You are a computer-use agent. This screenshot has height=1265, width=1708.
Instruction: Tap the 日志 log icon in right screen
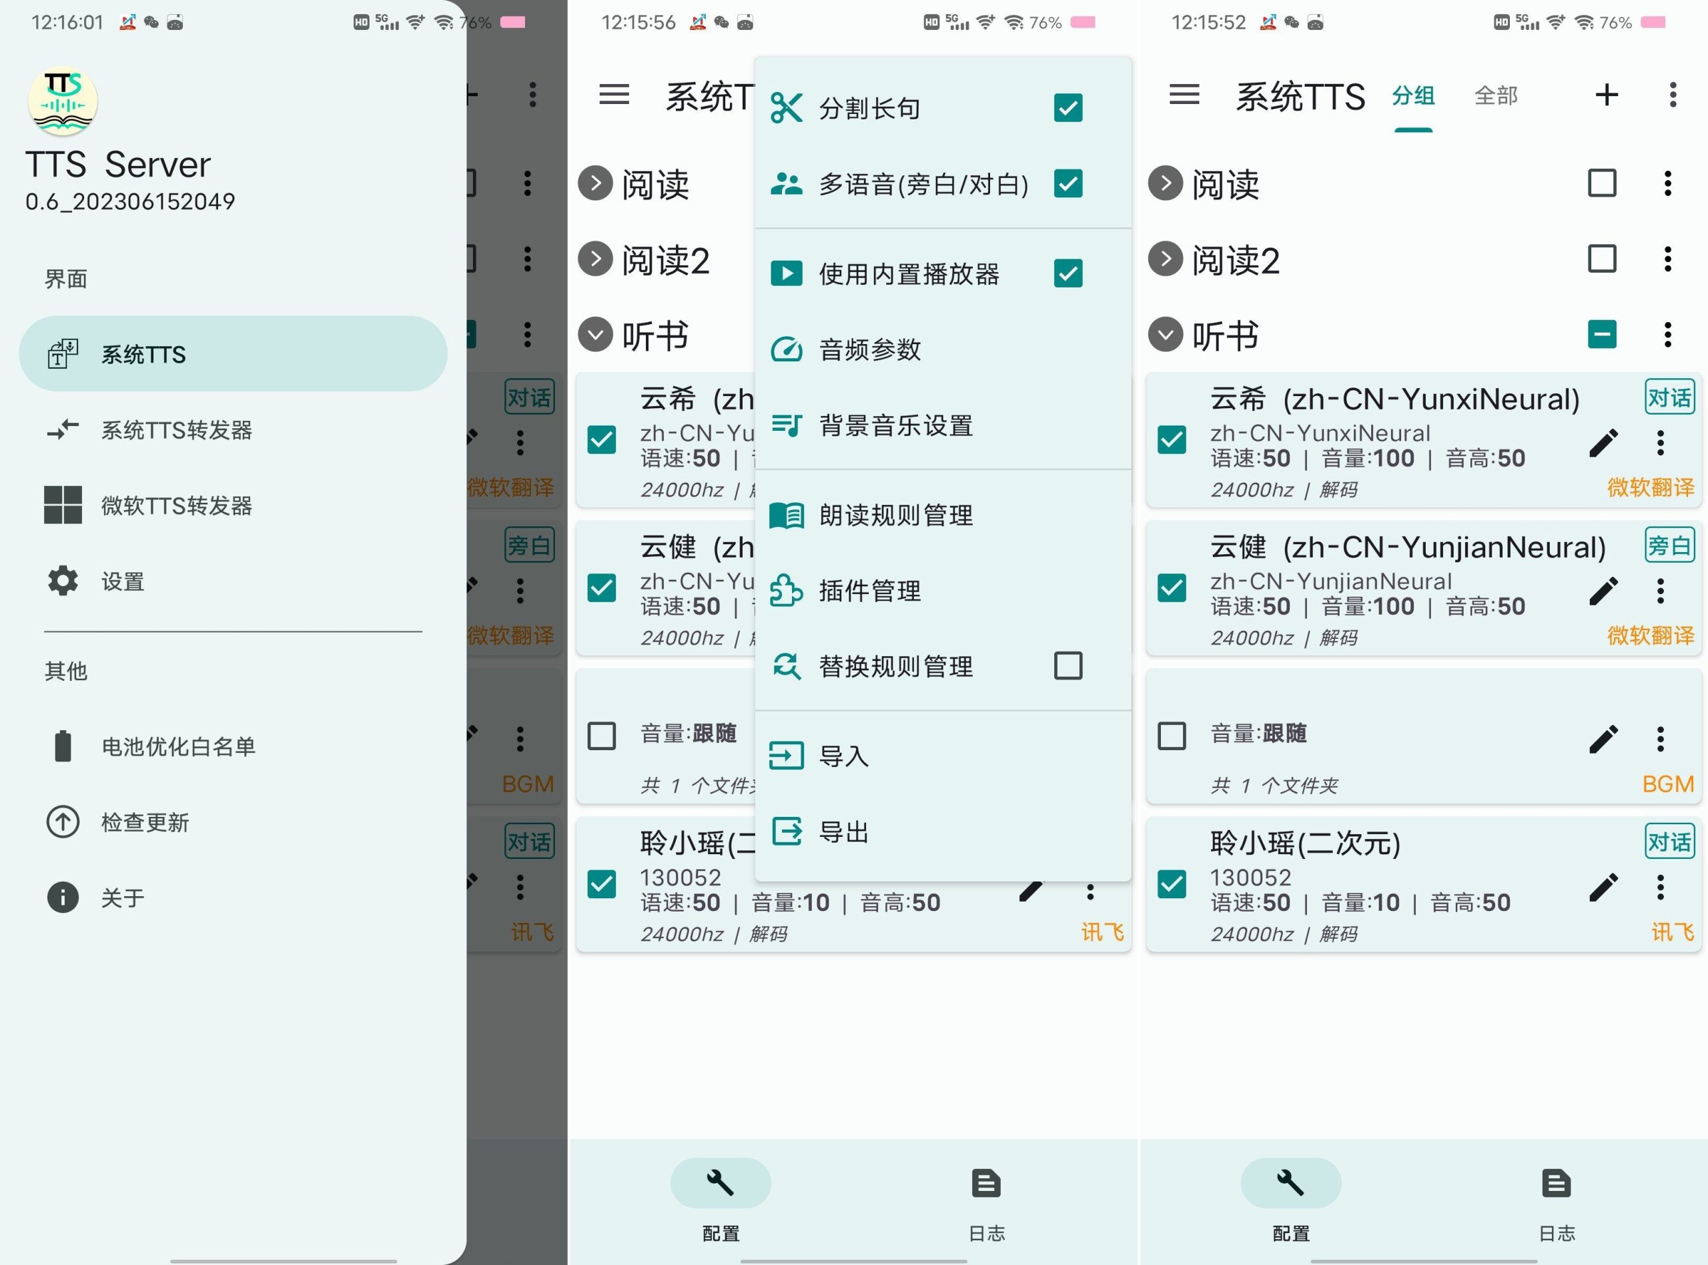1557,1184
